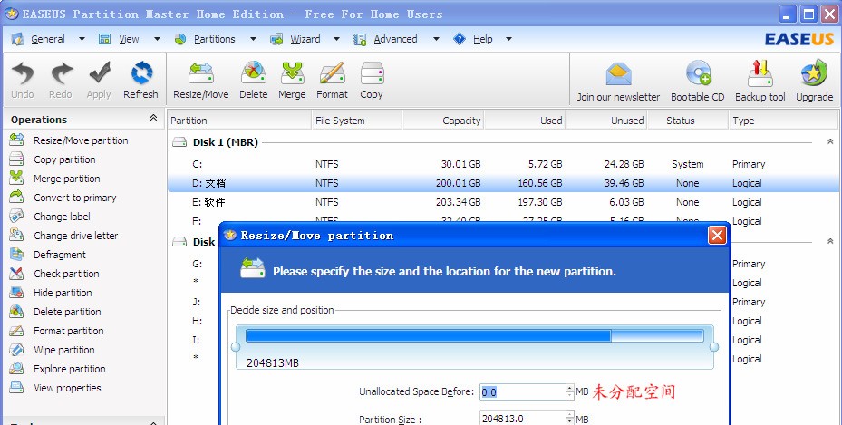Click the Unallocated Space Before input field
The image size is (842, 425).
[x=522, y=392]
